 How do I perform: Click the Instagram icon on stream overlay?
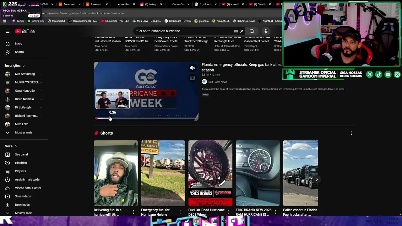tap(397, 74)
